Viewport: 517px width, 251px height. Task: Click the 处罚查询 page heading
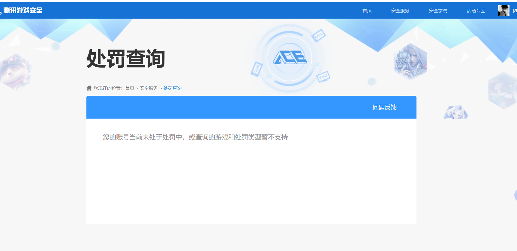point(126,59)
